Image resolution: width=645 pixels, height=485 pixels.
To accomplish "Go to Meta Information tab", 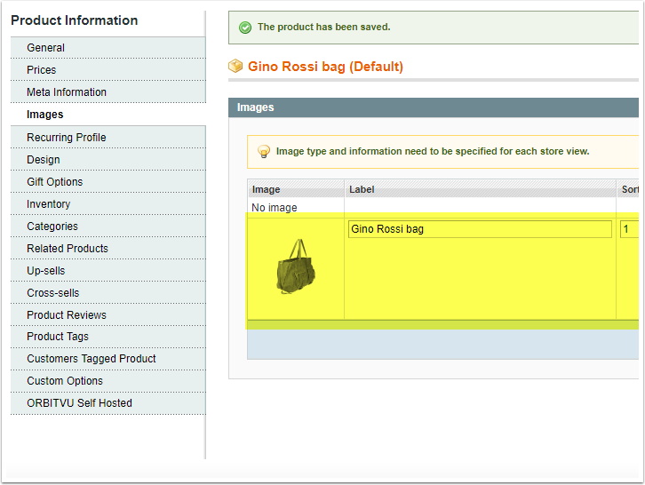I will tap(107, 92).
